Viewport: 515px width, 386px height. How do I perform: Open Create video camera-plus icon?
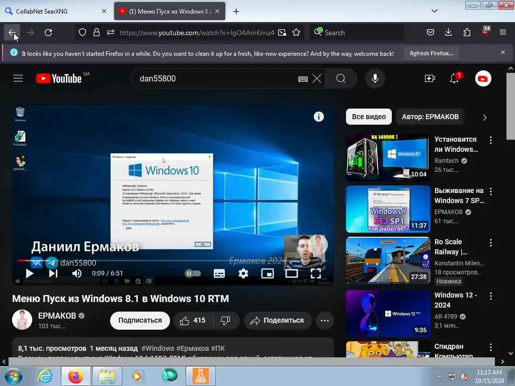point(430,78)
